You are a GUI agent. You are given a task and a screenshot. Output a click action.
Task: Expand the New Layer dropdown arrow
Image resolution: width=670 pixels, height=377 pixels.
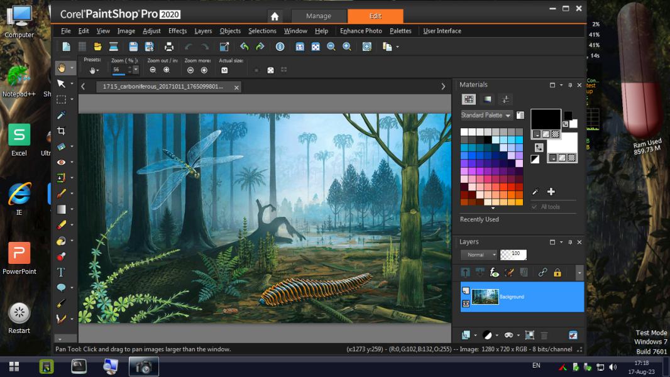475,336
